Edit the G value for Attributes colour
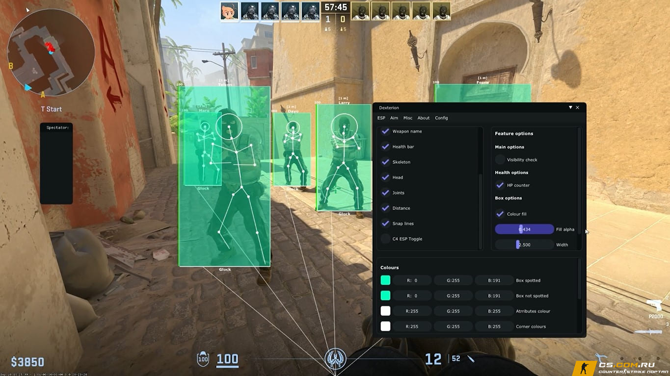This screenshot has height=376, width=670. click(453, 311)
